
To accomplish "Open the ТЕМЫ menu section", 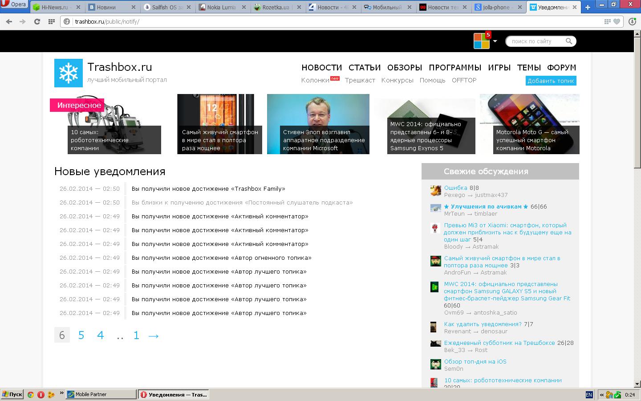I will (x=529, y=68).
